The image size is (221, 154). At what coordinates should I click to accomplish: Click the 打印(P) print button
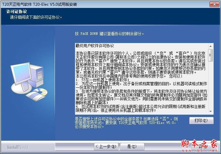(x=201, y=120)
